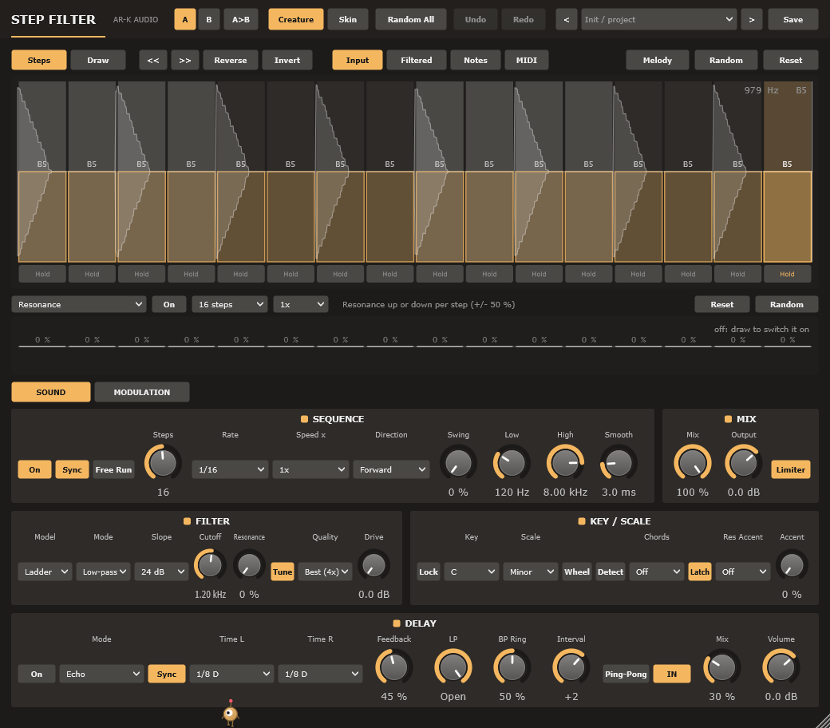Select the Steps edit mode tab
This screenshot has height=728, width=830.
(x=39, y=61)
